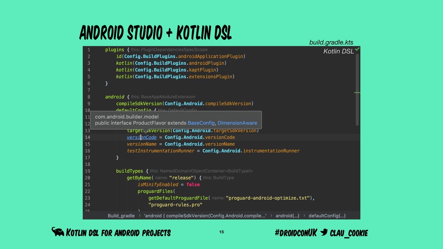The image size is (443, 249).
Task: Click the com.android.builder.model tooltip text
Action: coord(127,117)
